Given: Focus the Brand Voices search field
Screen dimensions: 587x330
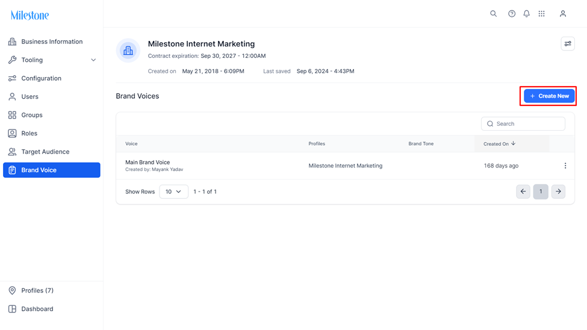Looking at the screenshot, I should [x=523, y=123].
